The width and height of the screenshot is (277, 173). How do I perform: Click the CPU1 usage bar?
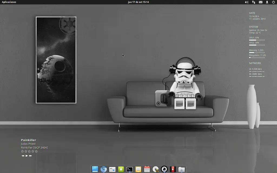point(257,40)
